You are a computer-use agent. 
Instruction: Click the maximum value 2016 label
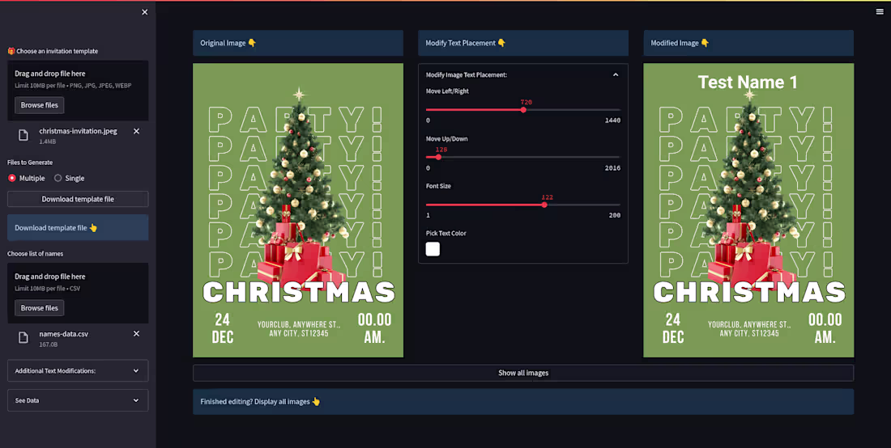[612, 168]
